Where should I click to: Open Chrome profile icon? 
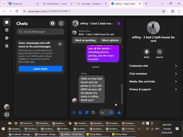pos(172,11)
